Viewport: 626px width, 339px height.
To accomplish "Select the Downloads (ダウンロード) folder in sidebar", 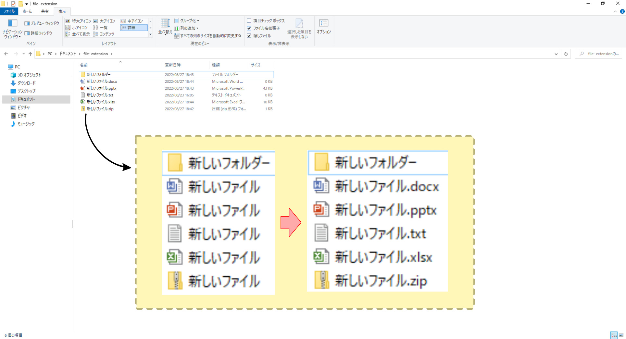I will pos(26,83).
